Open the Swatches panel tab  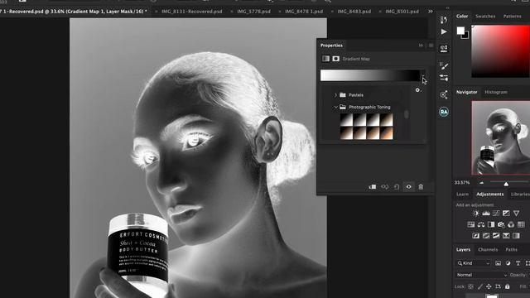(x=485, y=17)
